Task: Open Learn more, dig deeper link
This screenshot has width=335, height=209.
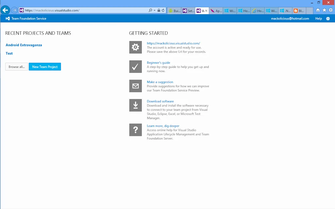Action: [x=163, y=126]
